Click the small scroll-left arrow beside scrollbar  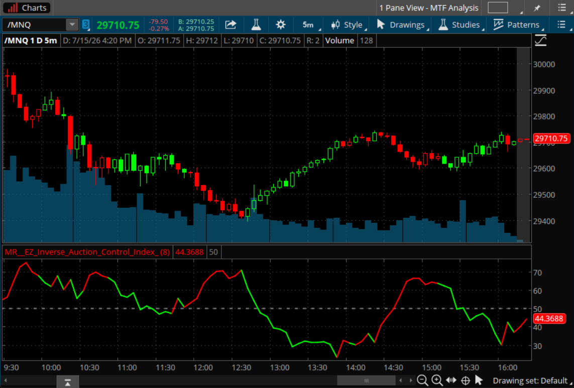tap(401, 380)
